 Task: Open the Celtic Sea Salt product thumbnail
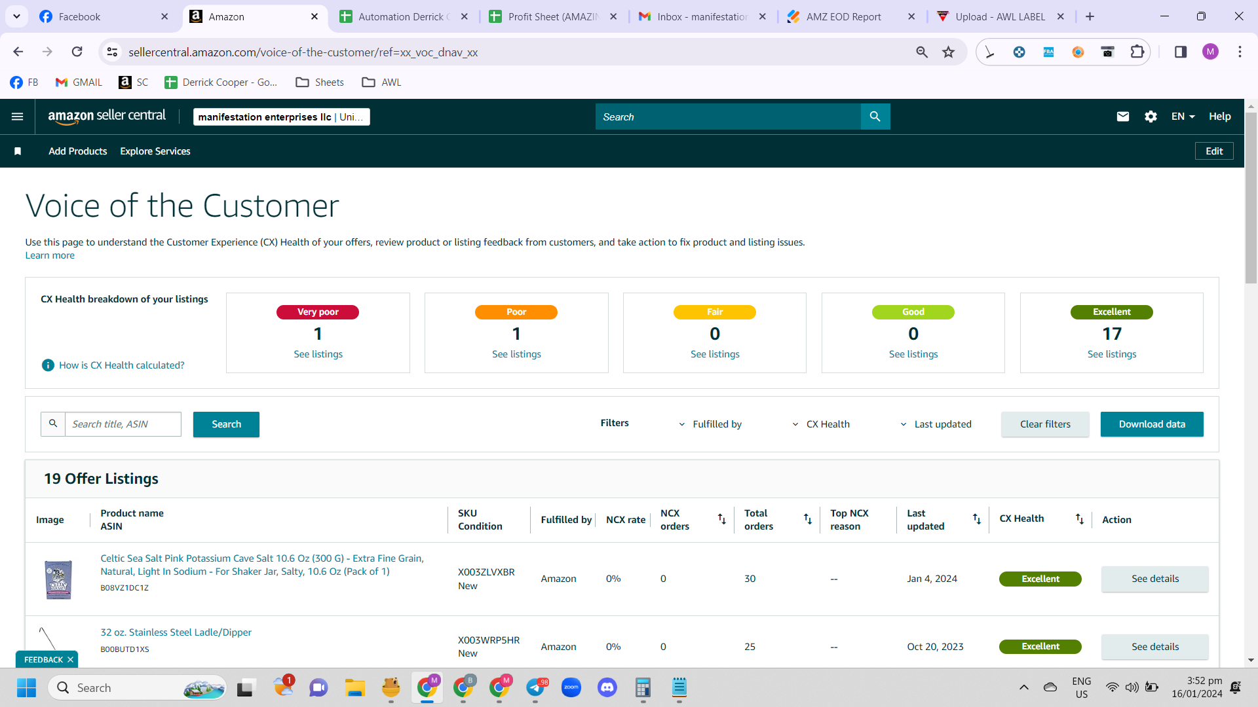(x=58, y=579)
